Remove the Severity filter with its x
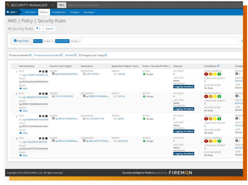248x185 pixels. (x=53, y=41)
